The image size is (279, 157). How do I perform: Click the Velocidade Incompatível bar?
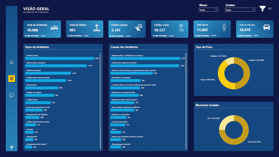tap(126, 80)
